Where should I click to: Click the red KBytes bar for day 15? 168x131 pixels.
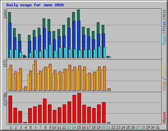pyautogui.click(x=79, y=108)
